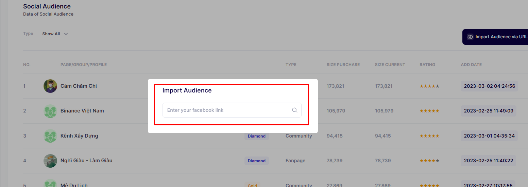Click the Binance Việt Nam avatar icon
528x187 pixels.
(x=50, y=111)
